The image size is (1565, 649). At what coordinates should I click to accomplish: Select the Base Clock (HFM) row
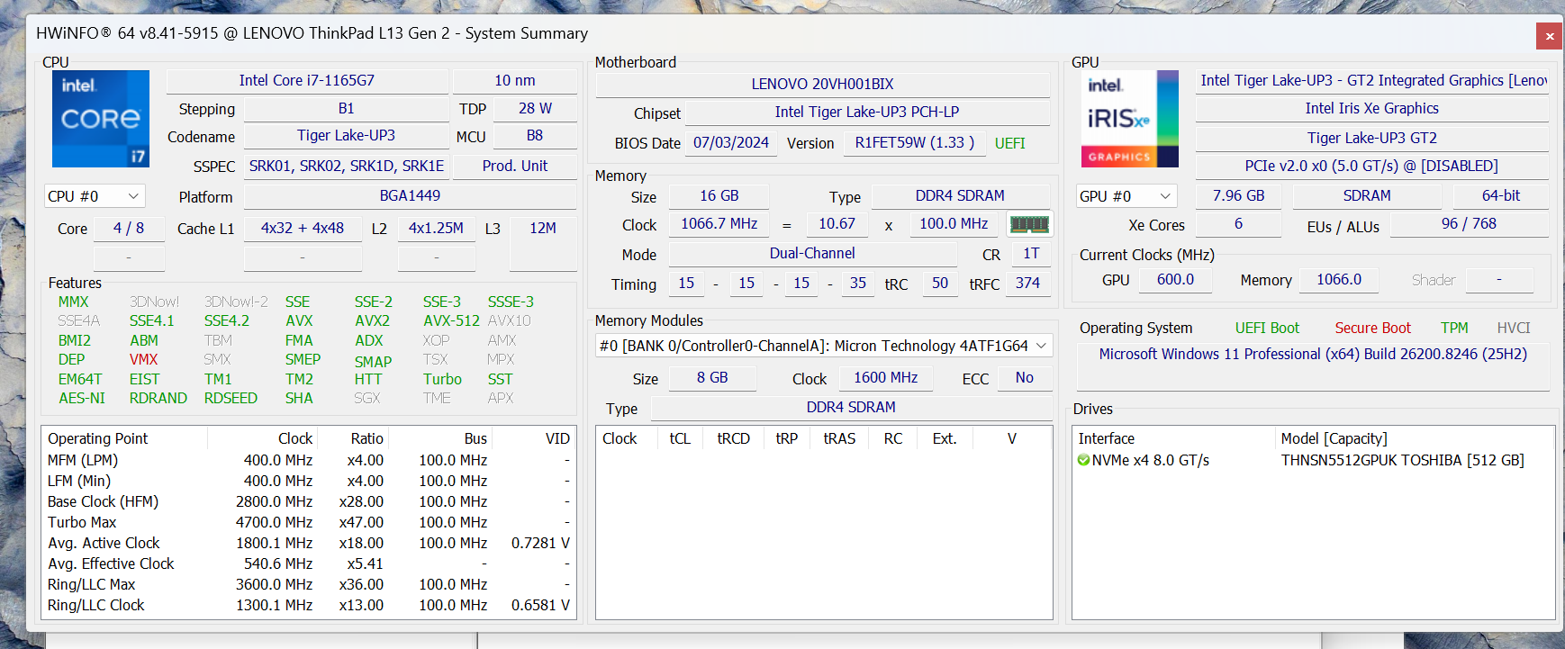pos(309,501)
